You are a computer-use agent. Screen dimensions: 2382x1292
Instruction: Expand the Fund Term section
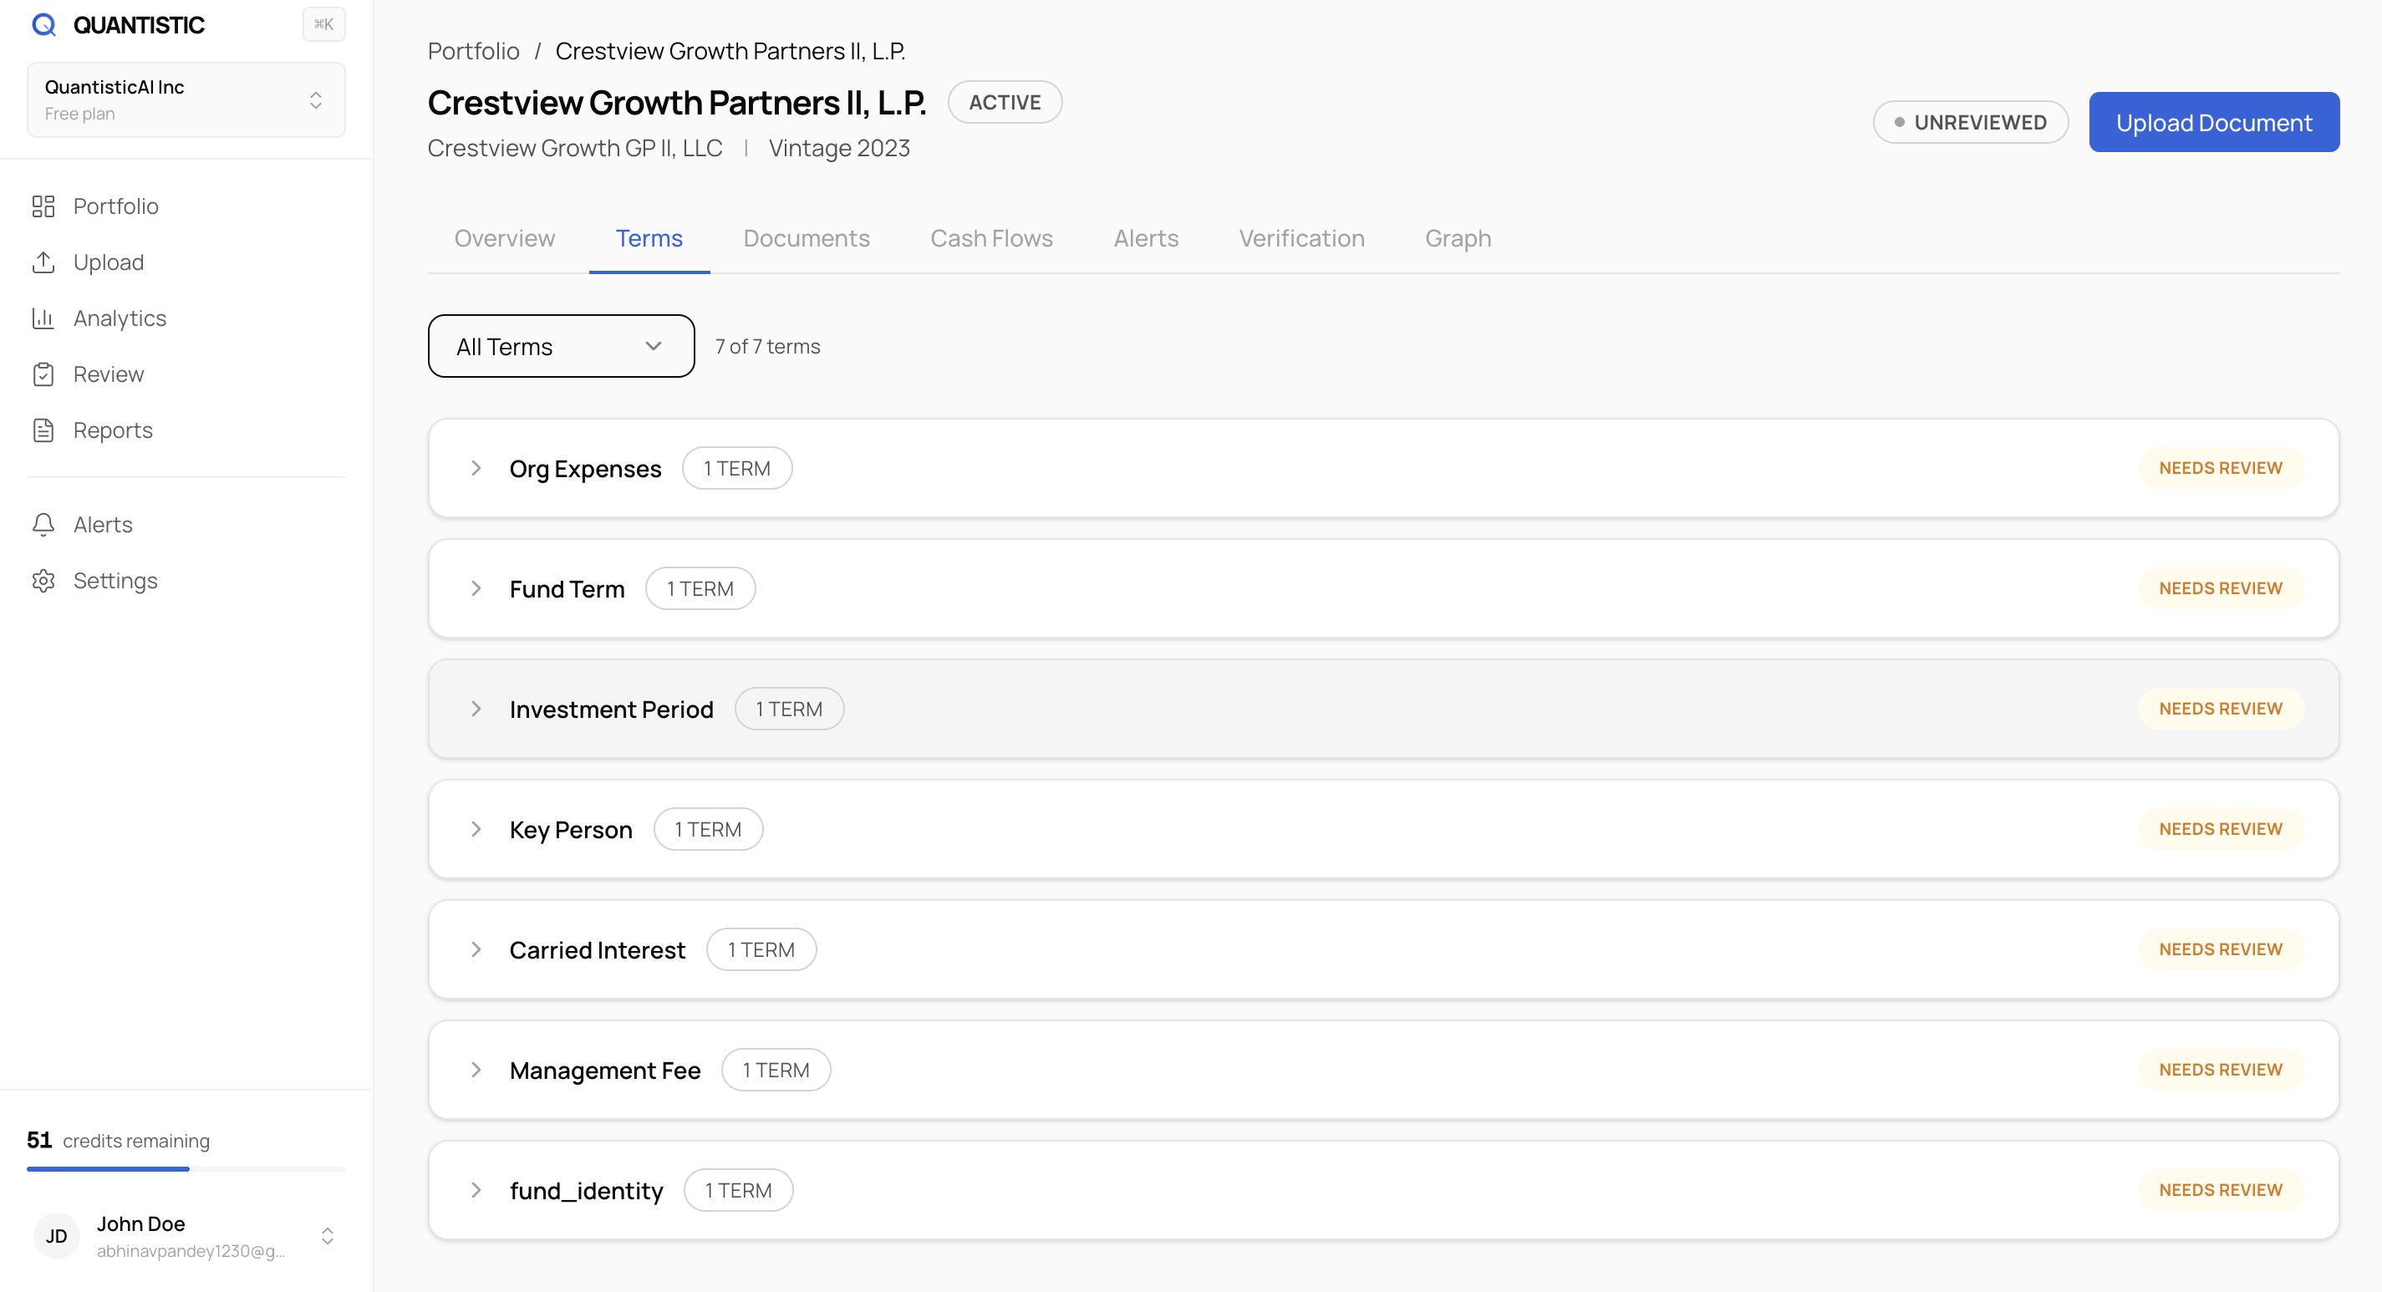tap(476, 588)
